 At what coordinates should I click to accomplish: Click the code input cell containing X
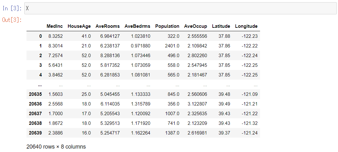tap(180, 8)
